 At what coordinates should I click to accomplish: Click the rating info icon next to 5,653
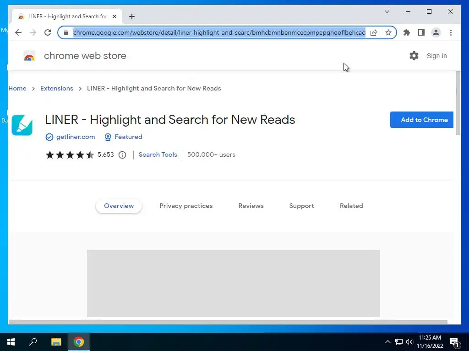(122, 155)
